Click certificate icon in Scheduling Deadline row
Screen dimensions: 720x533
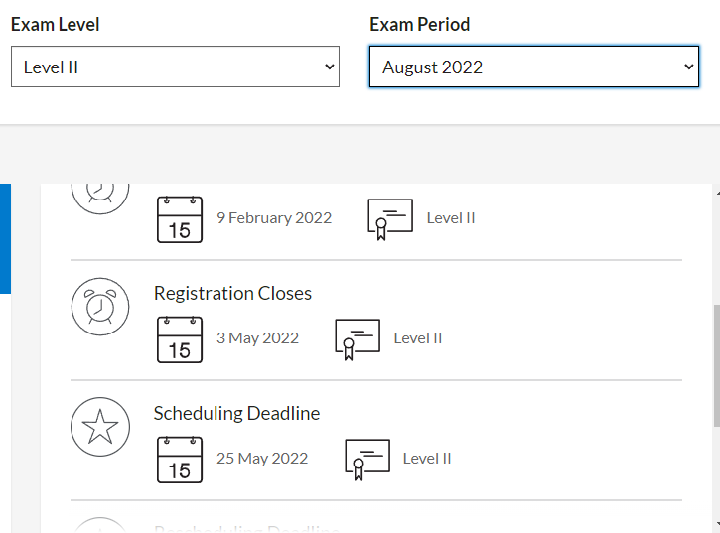pos(366,460)
